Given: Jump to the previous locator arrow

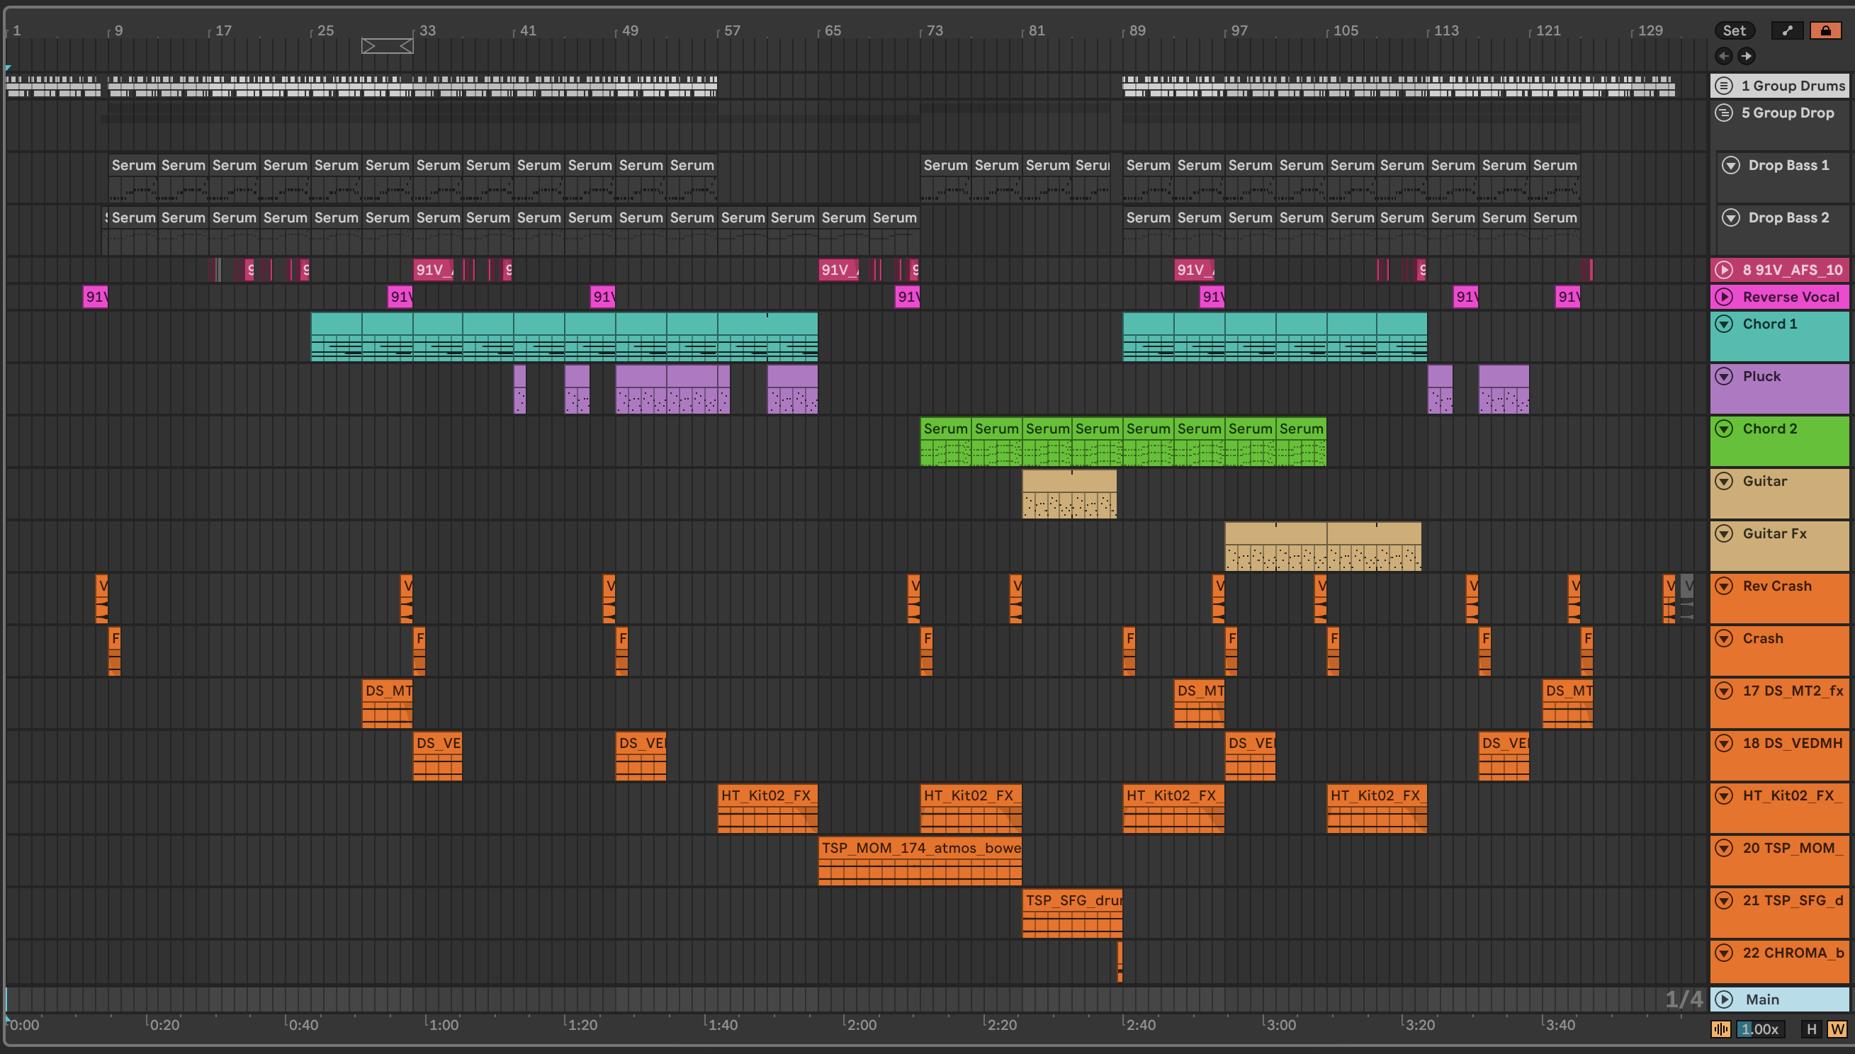Looking at the screenshot, I should coord(1724,56).
